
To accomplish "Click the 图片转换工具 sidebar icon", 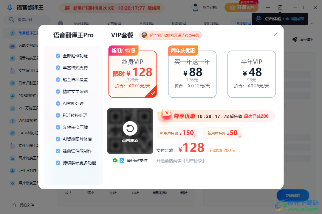I will tap(13, 158).
